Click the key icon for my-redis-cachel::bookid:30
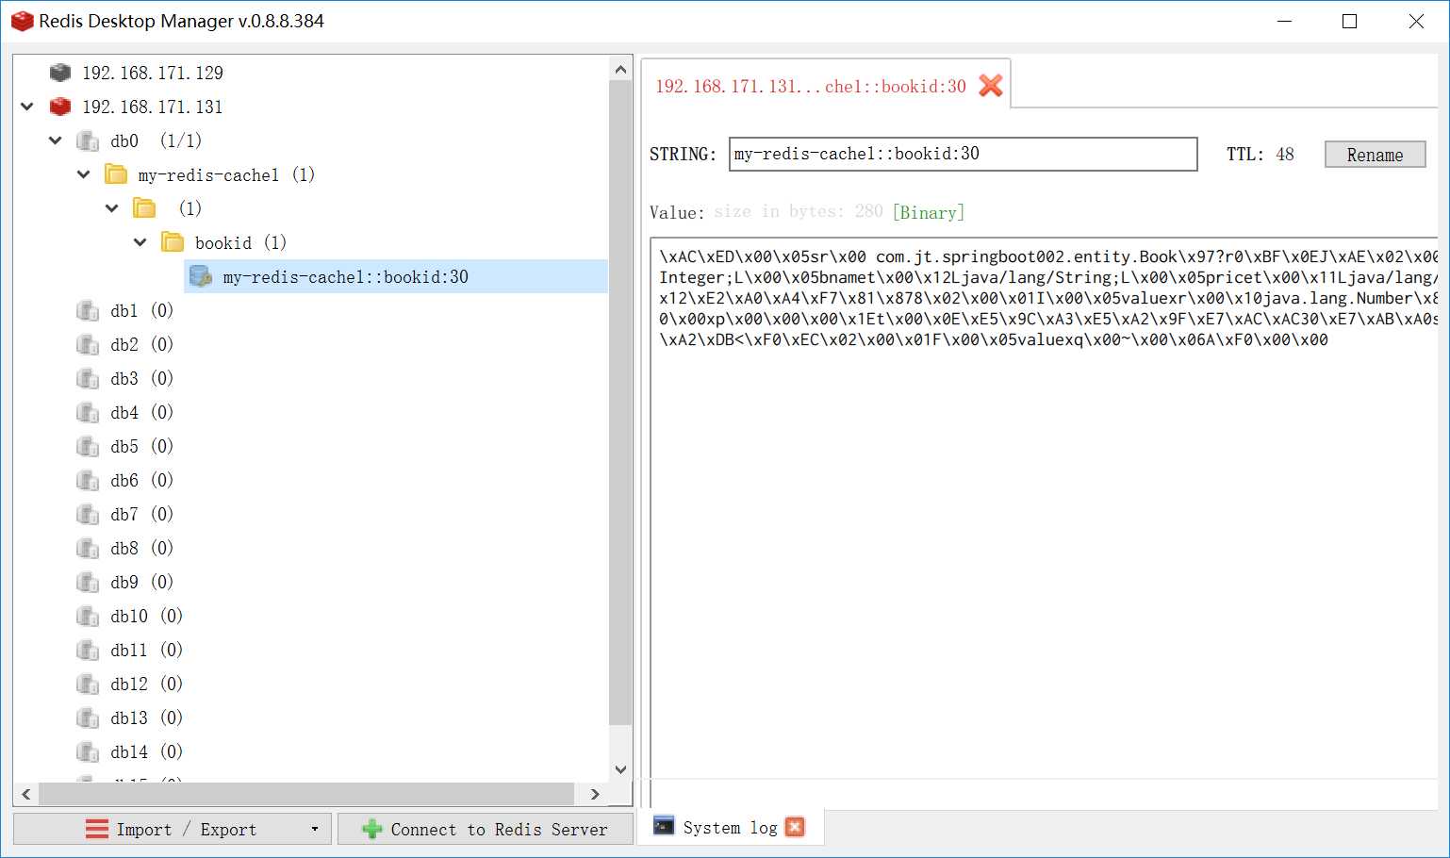 pyautogui.click(x=201, y=276)
